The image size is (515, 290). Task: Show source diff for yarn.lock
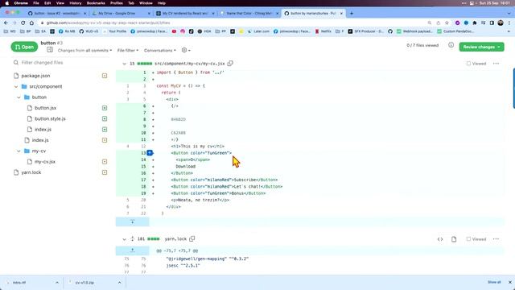pos(440,239)
